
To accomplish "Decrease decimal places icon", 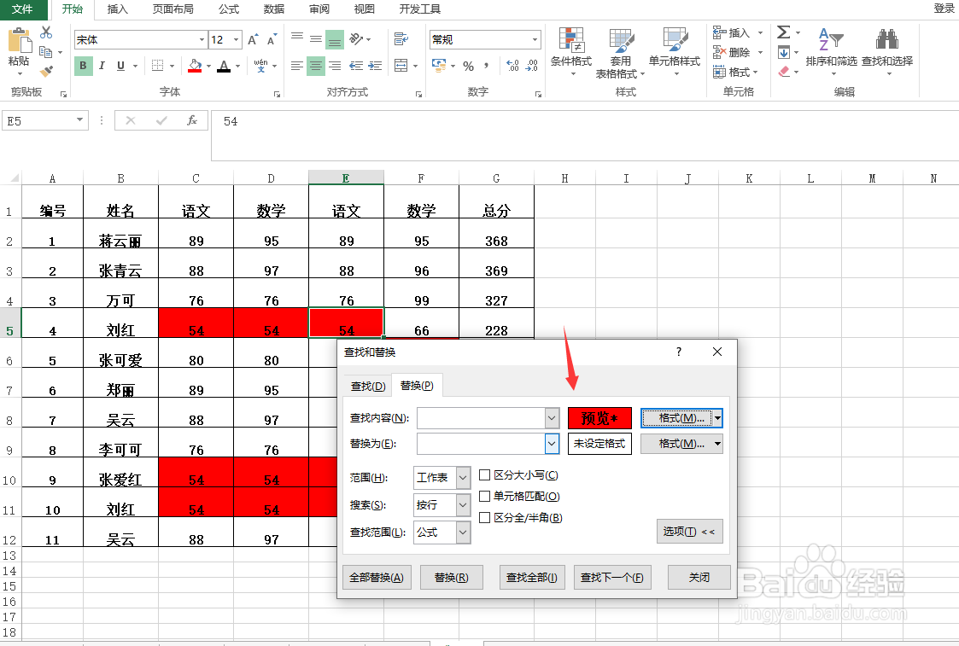I will point(531,66).
